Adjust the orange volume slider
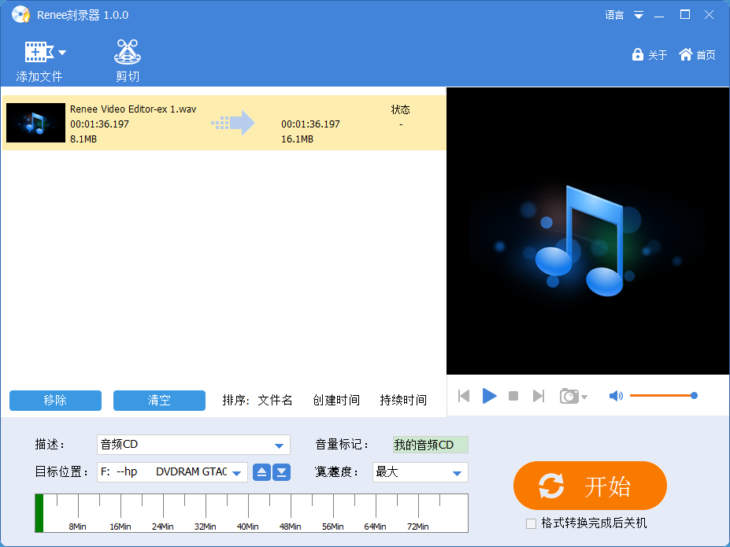The image size is (730, 547). [x=663, y=396]
